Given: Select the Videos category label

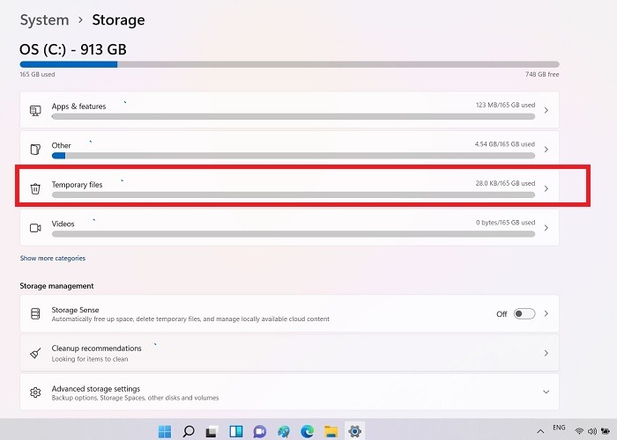Looking at the screenshot, I should click(x=63, y=224).
